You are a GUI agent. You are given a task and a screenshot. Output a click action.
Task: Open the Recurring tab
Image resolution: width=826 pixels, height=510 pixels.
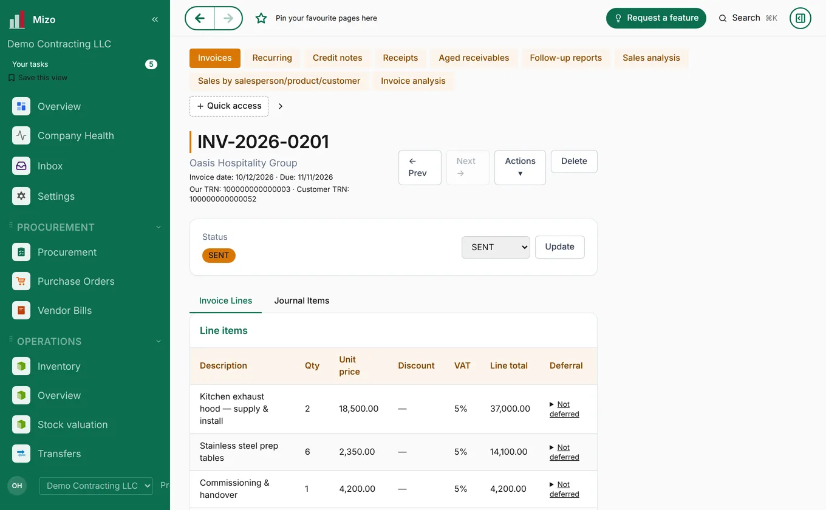tap(272, 58)
